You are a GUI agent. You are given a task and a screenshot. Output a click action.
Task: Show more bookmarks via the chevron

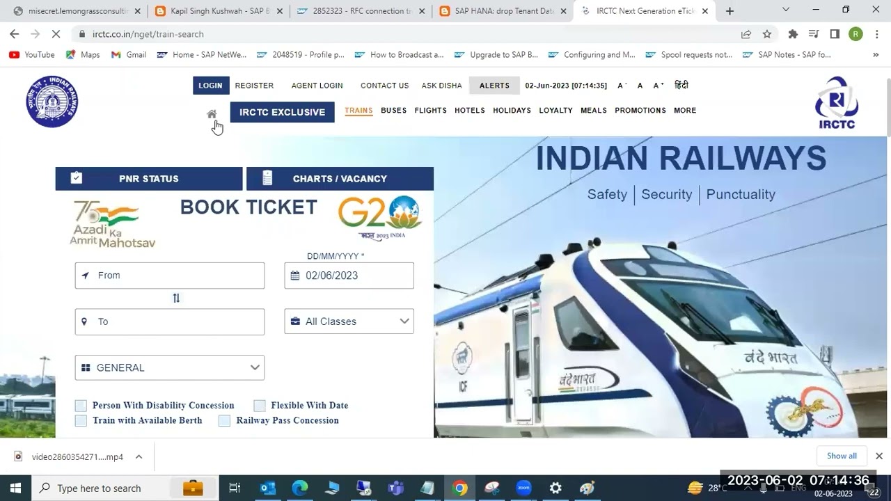(876, 54)
